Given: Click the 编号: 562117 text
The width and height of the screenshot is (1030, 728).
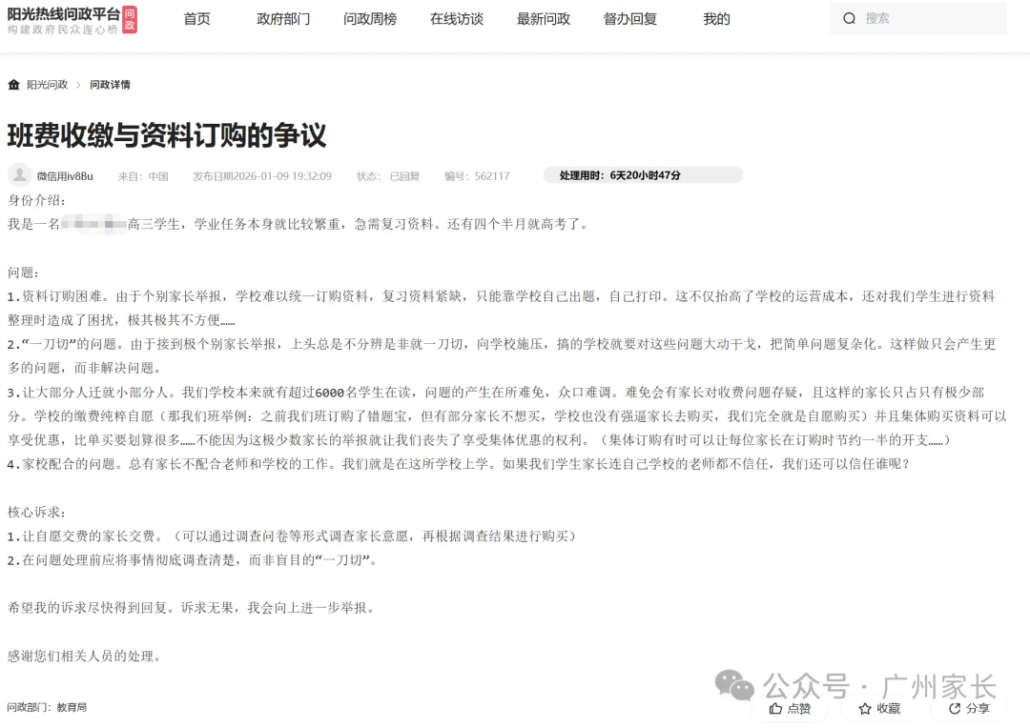Looking at the screenshot, I should pyautogui.click(x=477, y=176).
